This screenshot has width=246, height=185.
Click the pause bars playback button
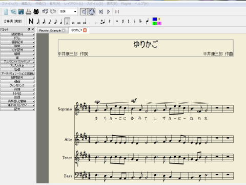click(117, 12)
